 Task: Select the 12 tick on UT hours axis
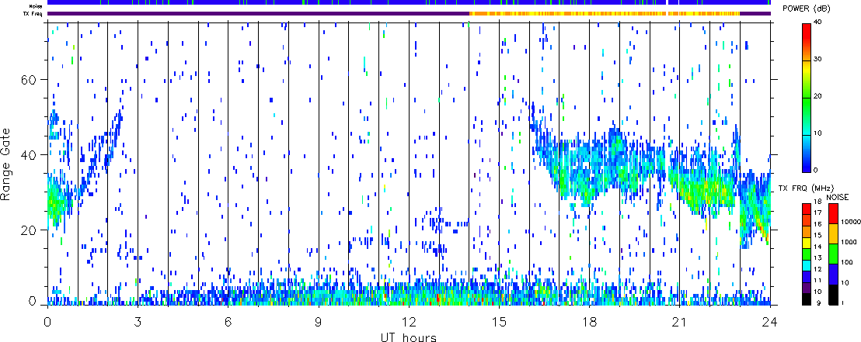[409, 320]
